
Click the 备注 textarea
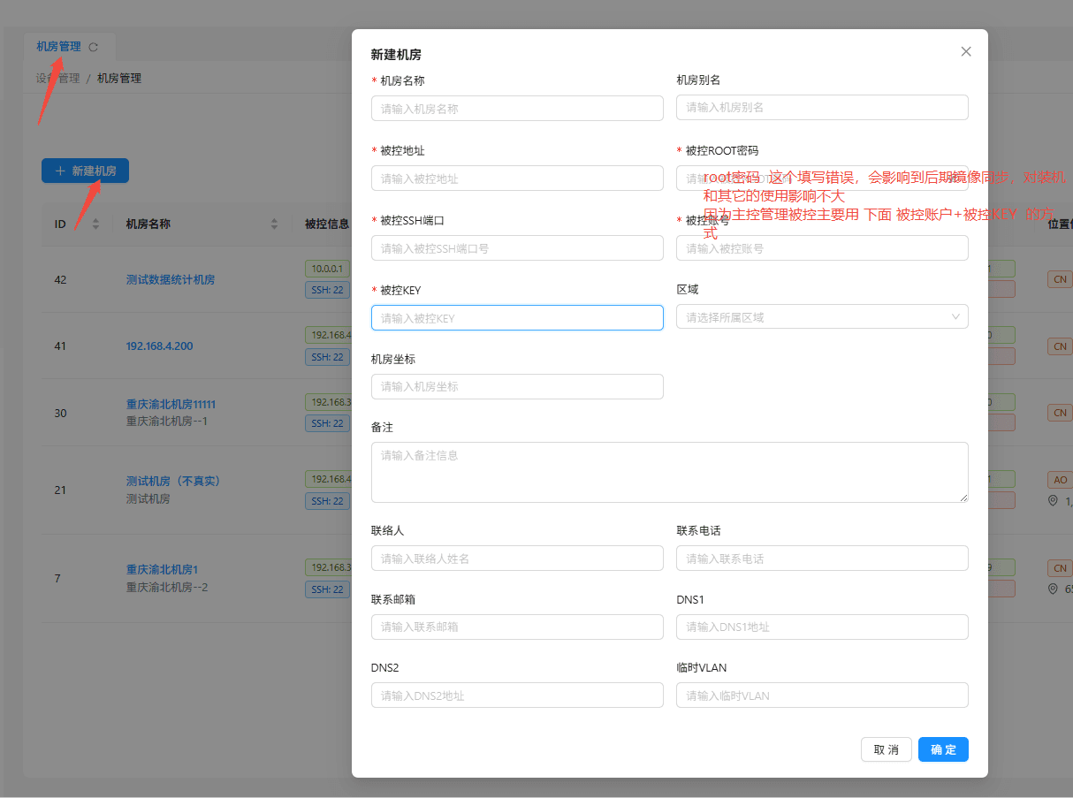coord(669,473)
